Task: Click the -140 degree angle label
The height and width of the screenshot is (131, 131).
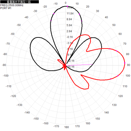Action: 27,113
